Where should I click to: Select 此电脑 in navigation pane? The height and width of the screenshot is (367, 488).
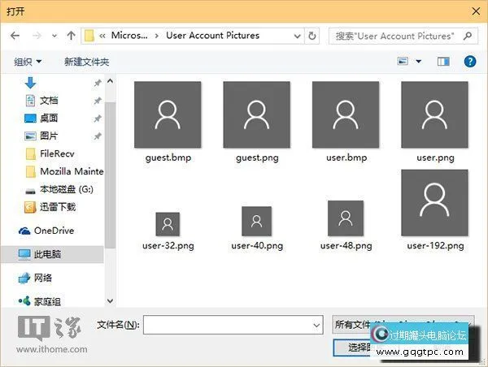(x=46, y=254)
